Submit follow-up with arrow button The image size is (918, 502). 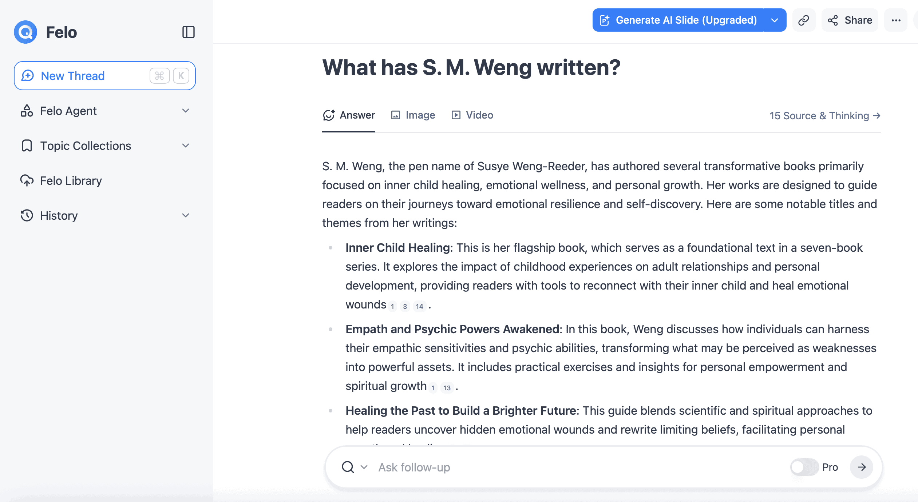point(861,467)
